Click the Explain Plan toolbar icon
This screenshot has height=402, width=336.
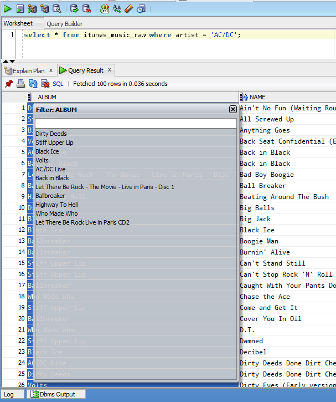(44, 9)
